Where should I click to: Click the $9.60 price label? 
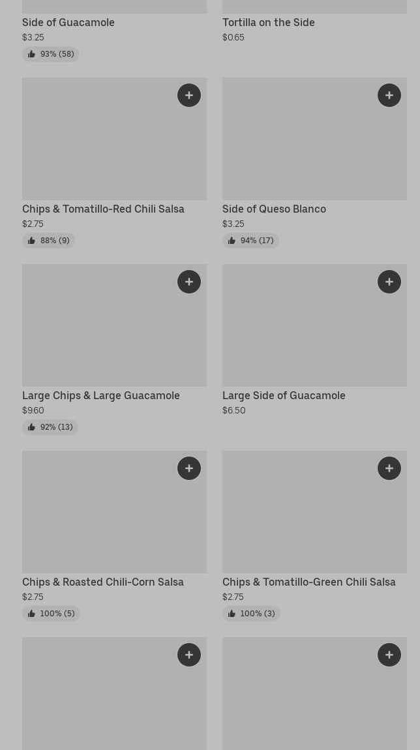33,410
